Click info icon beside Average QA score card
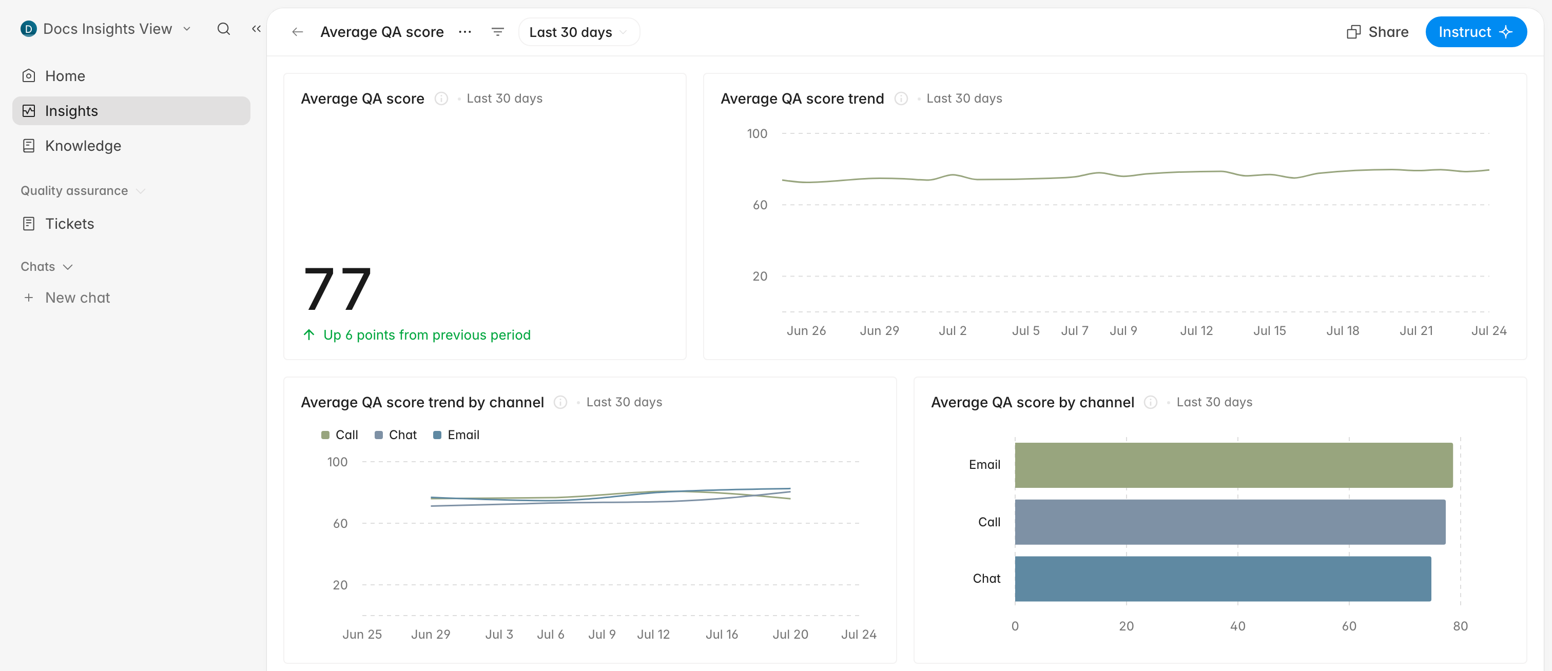The height and width of the screenshot is (671, 1552). coord(441,98)
